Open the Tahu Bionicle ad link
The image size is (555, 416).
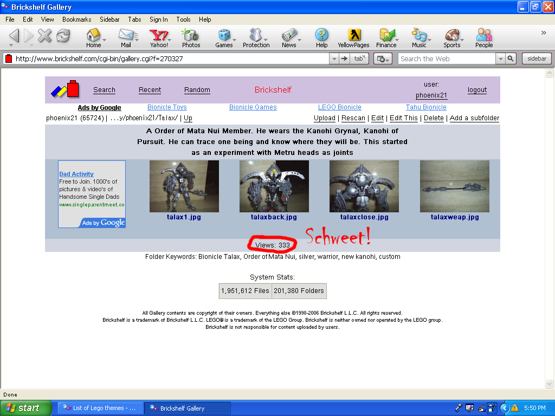pyautogui.click(x=426, y=107)
